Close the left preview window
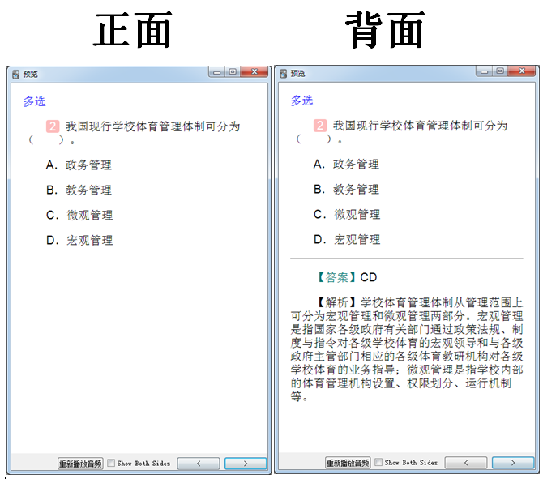 tap(254, 72)
